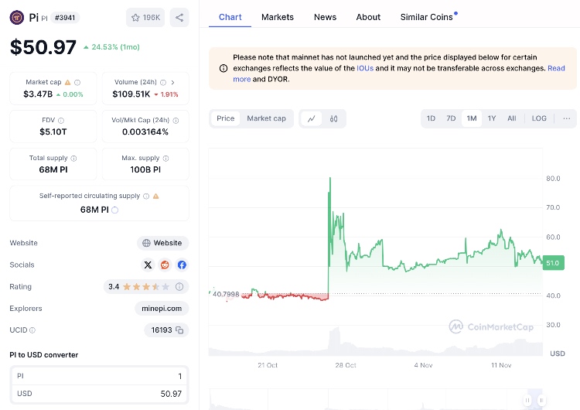Click the Pi coin logo icon
Viewport: 580px width, 410px height.
(17, 17)
